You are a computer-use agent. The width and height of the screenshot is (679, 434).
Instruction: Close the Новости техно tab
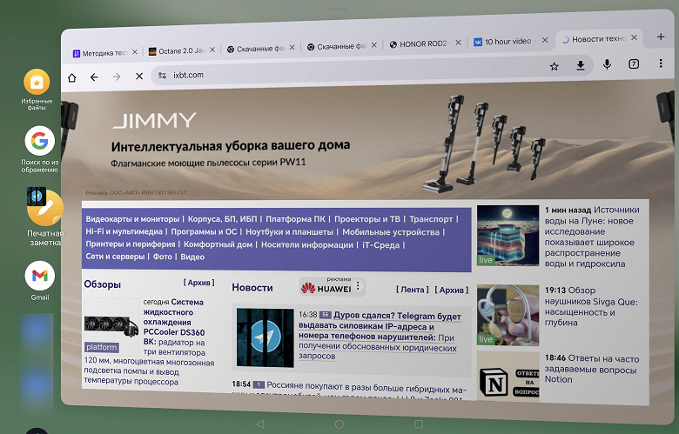coord(634,37)
